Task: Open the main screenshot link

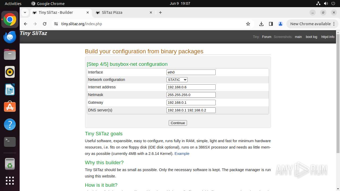Action: 298,37
